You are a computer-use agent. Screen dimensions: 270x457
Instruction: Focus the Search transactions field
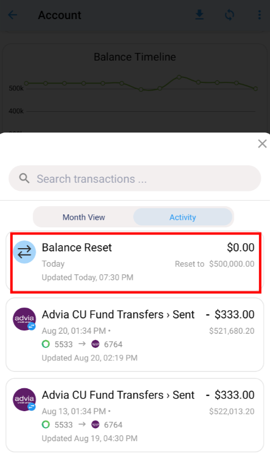pos(135,178)
